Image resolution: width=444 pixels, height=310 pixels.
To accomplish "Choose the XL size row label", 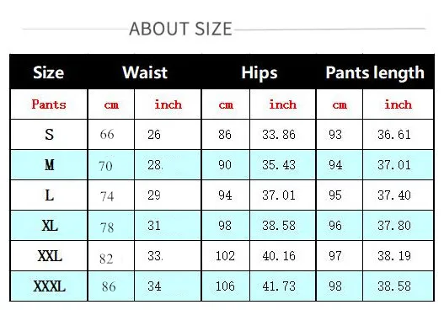I will coord(50,226).
